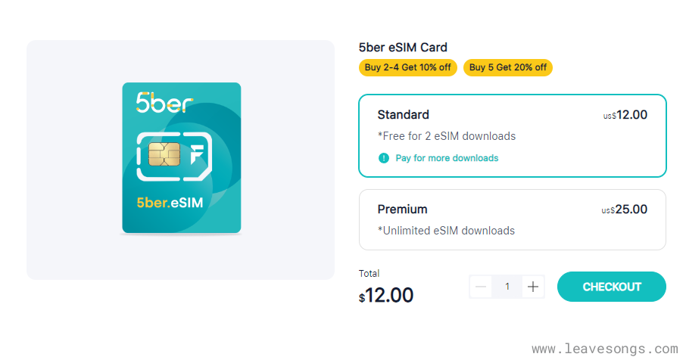Click the quantity input field
The height and width of the screenshot is (360, 686).
tap(507, 287)
